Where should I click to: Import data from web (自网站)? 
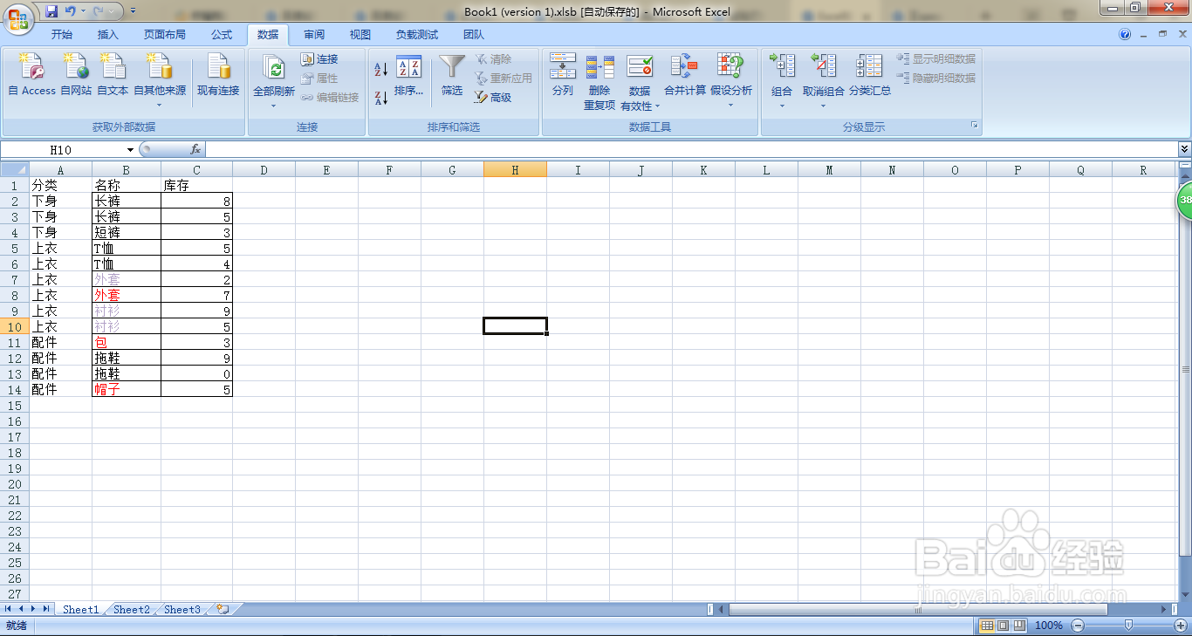pyautogui.click(x=76, y=75)
